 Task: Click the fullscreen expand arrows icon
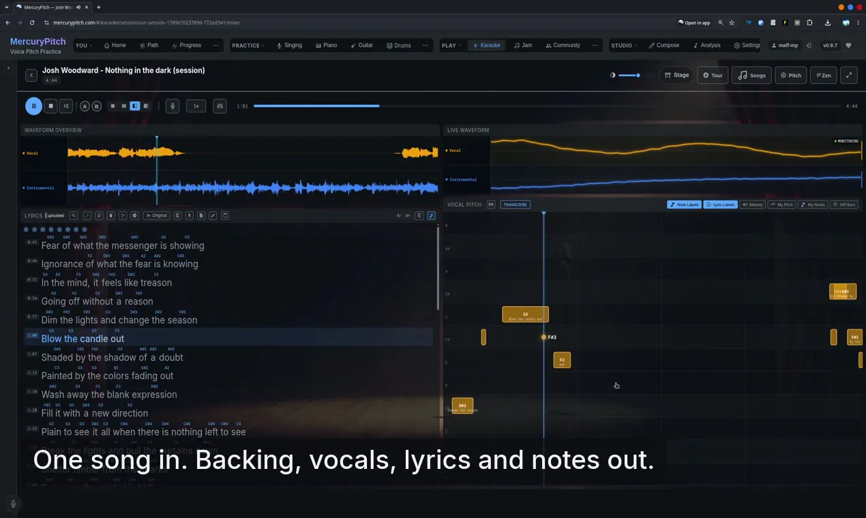pos(849,75)
